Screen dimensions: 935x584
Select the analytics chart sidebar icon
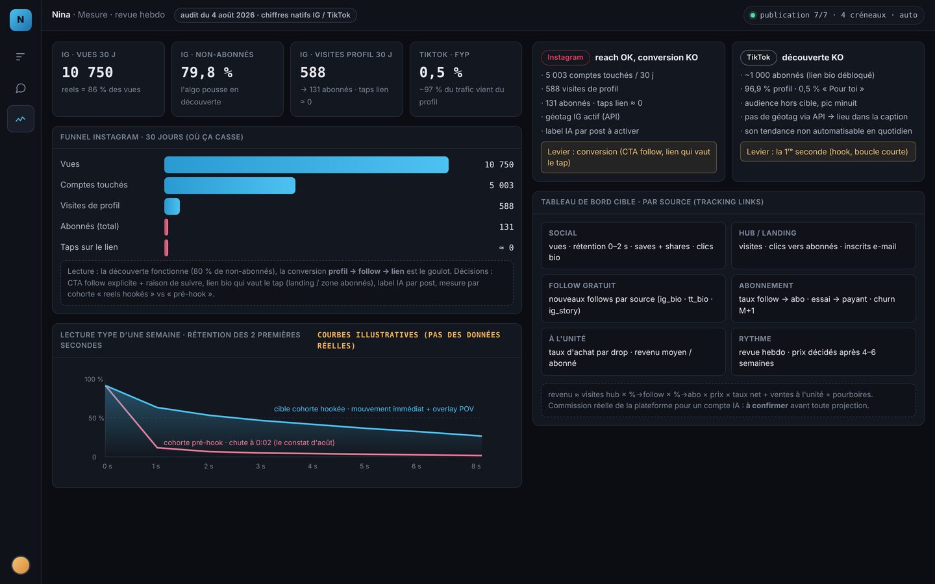21,119
